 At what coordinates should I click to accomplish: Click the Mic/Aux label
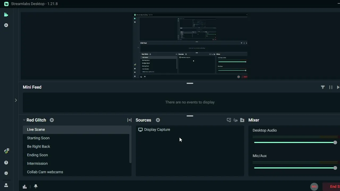(260, 156)
